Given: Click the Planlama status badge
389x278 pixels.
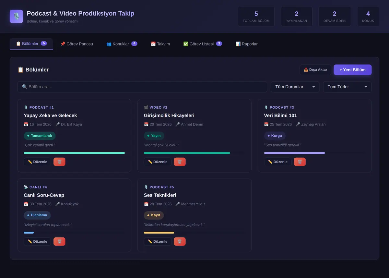Looking at the screenshot, I should coord(37,215).
